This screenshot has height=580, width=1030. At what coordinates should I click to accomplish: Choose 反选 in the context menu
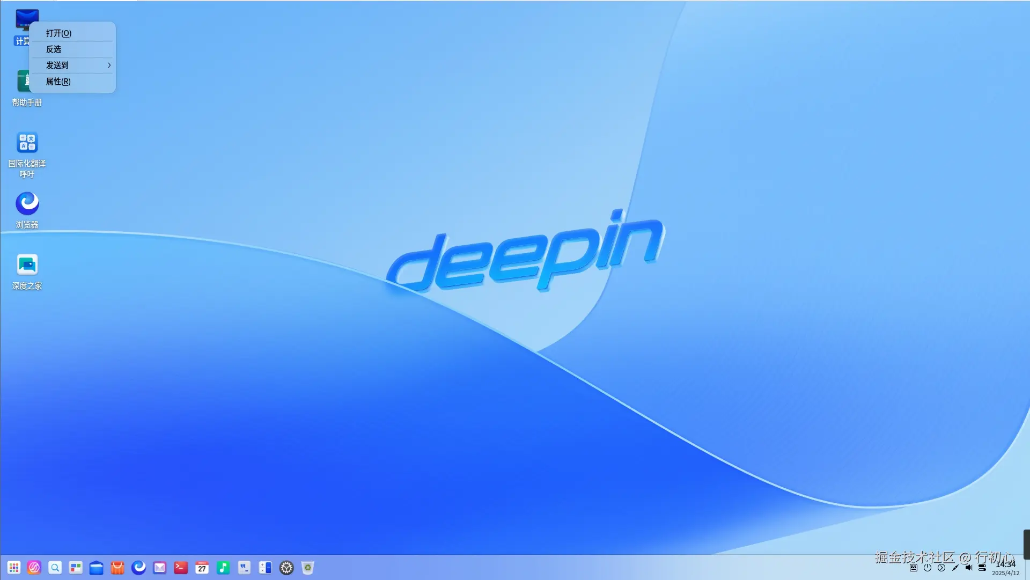click(x=53, y=49)
